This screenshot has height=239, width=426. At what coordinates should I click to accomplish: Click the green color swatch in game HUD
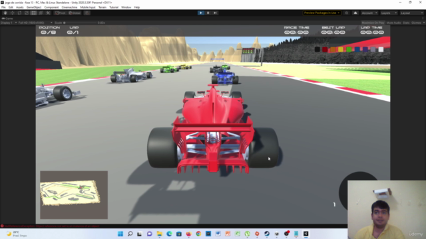(x=349, y=49)
